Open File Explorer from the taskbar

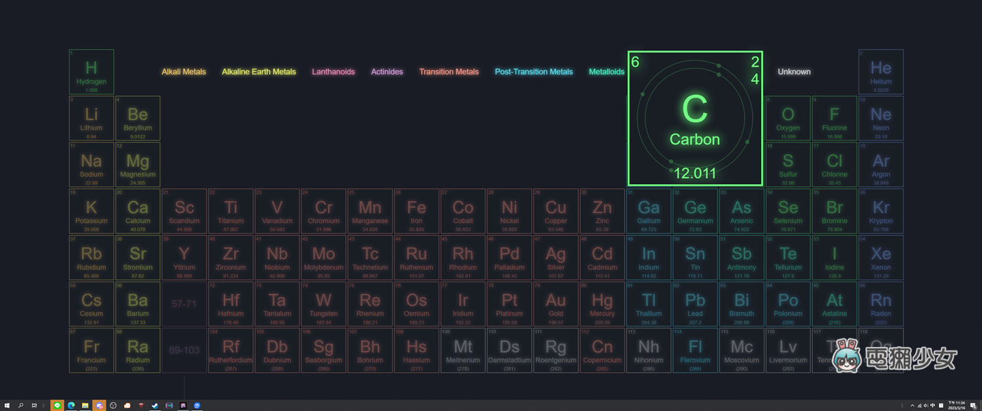click(83, 406)
